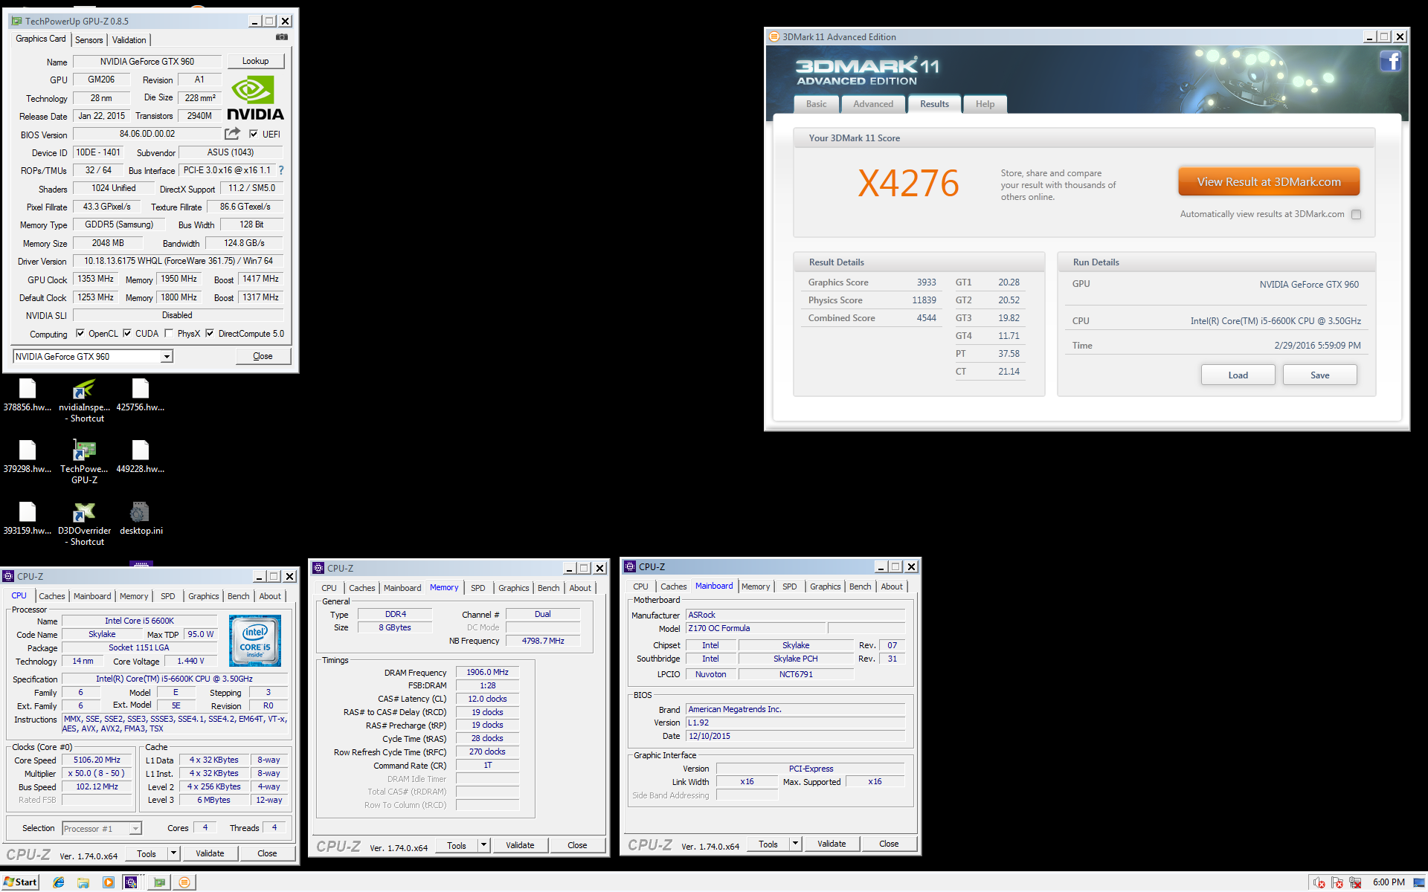Viewport: 1428px width, 892px height.
Task: Open the 425756.hw desktop file
Action: pyautogui.click(x=141, y=394)
